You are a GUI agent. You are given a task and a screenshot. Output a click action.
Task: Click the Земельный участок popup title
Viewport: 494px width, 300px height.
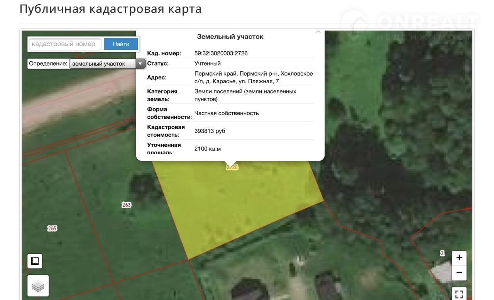click(230, 37)
